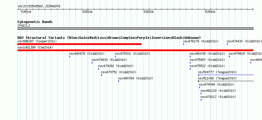Click nsv480039 (Kidd2010) label
This screenshot has width=262, height=120.
click(x=207, y=54)
